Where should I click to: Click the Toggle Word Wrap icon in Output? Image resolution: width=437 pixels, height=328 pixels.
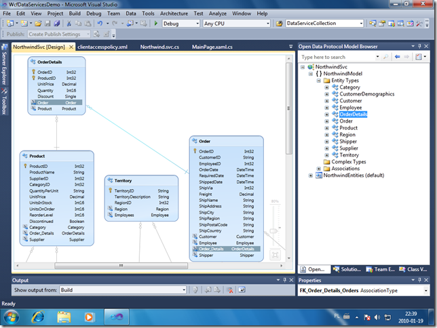click(241, 289)
